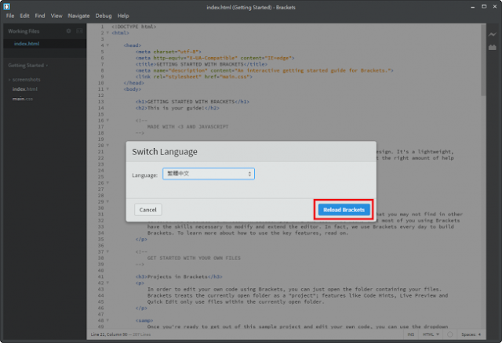Open the Find menu
The height and width of the screenshot is (343, 502).
click(x=40, y=16)
